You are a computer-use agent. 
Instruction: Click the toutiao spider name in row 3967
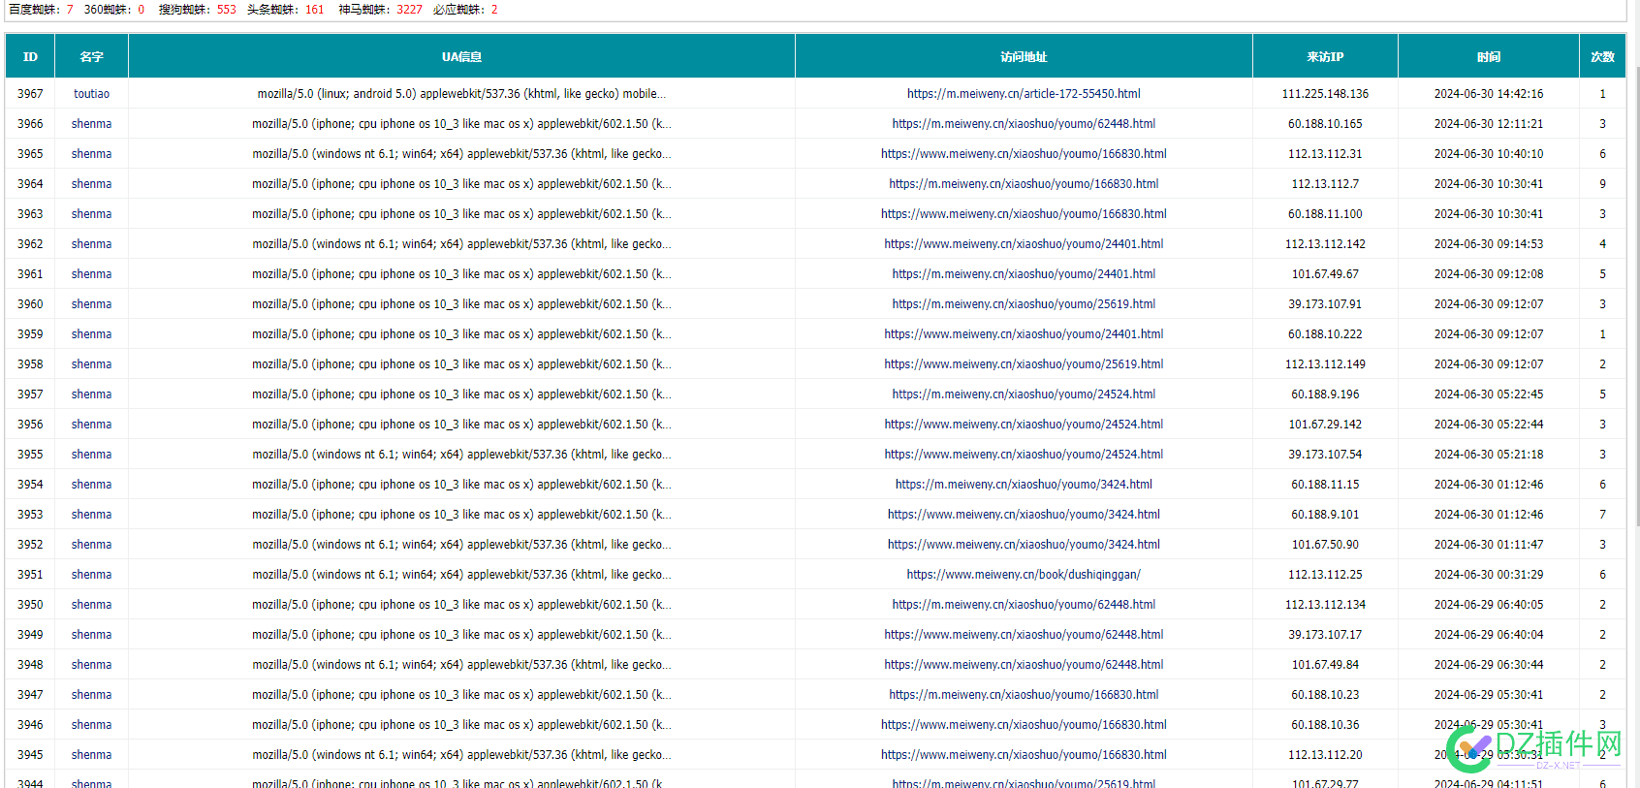coord(91,94)
